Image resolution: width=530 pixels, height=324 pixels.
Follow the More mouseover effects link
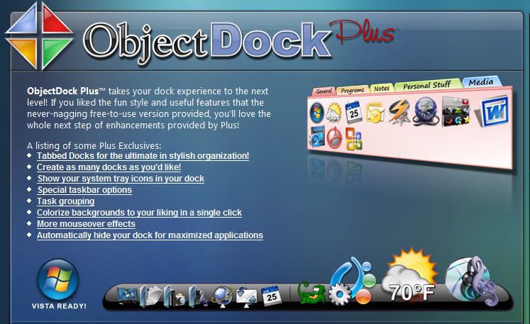click(x=86, y=224)
